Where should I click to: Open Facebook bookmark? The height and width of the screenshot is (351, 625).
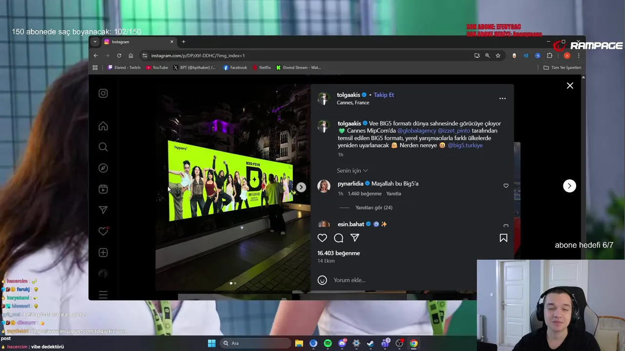pos(235,68)
